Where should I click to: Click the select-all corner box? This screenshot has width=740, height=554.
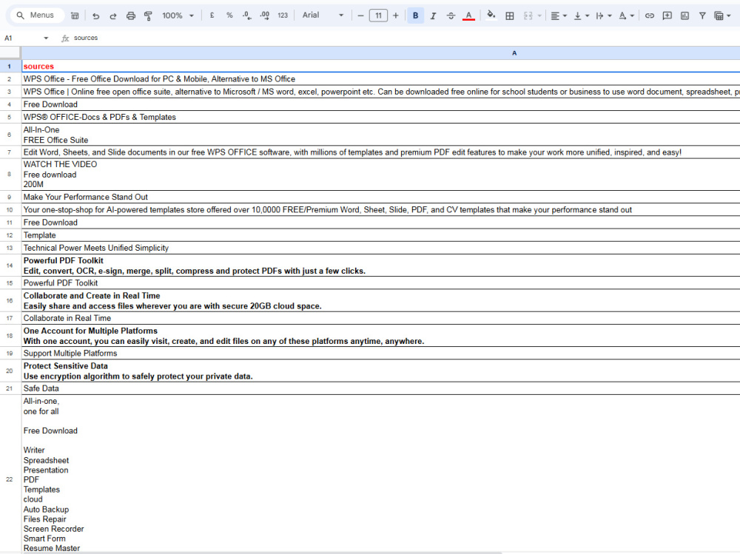point(10,53)
